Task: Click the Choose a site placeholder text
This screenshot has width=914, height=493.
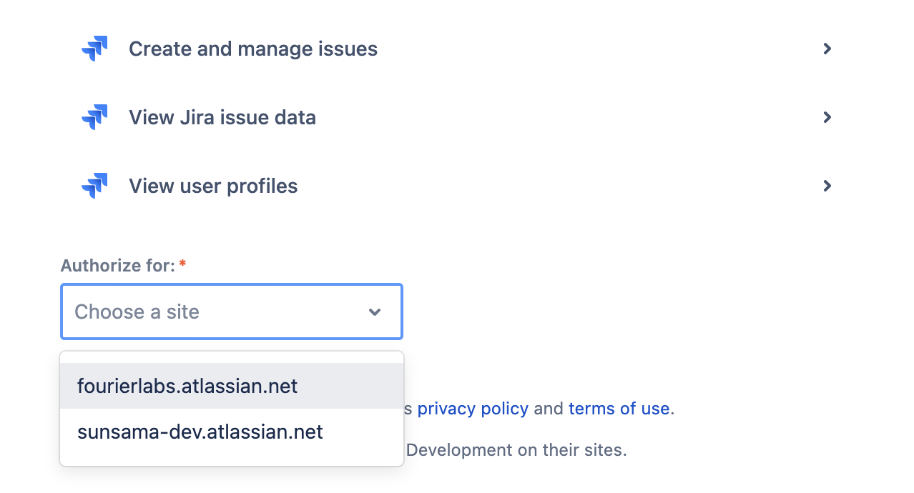Action: point(137,312)
